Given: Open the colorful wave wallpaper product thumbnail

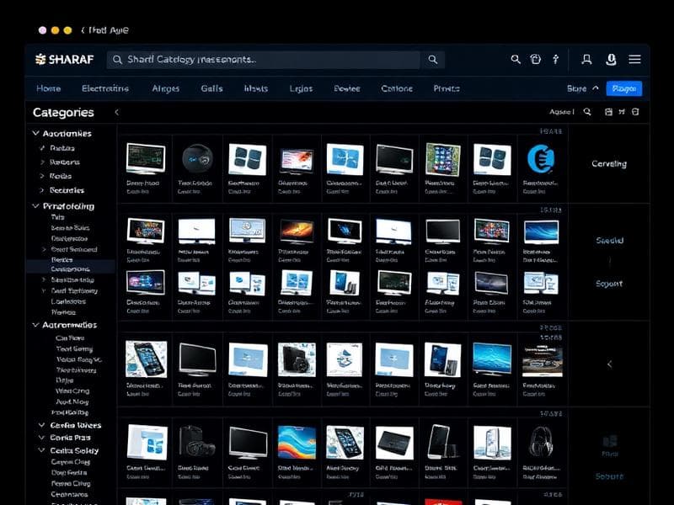Looking at the screenshot, I should pyautogui.click(x=297, y=443).
